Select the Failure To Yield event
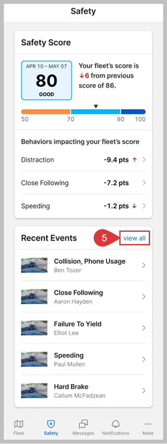This screenshot has width=167, height=444. 83,328
